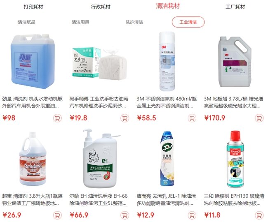Screen dimensions: 268x222
Task: Open the blue 劲量 jug product image
Action: pyautogui.click(x=33, y=61)
